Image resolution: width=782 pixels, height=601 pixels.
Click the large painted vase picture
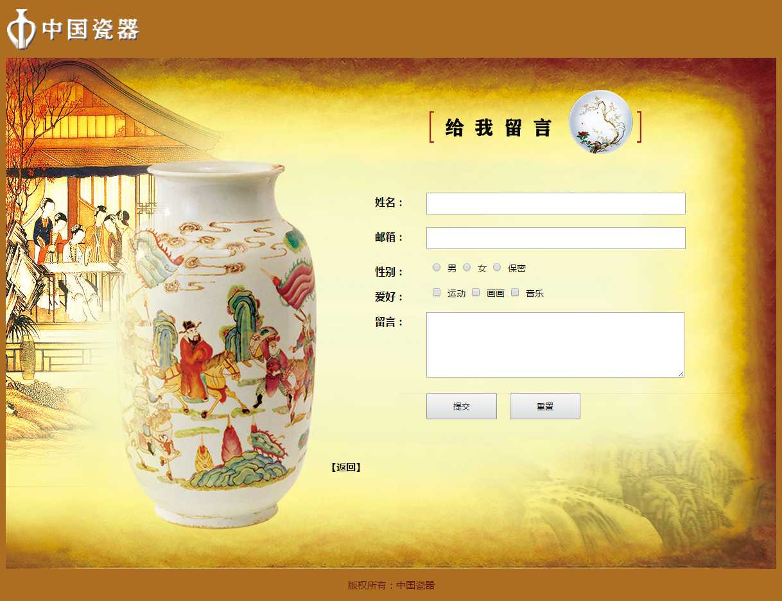coord(217,345)
